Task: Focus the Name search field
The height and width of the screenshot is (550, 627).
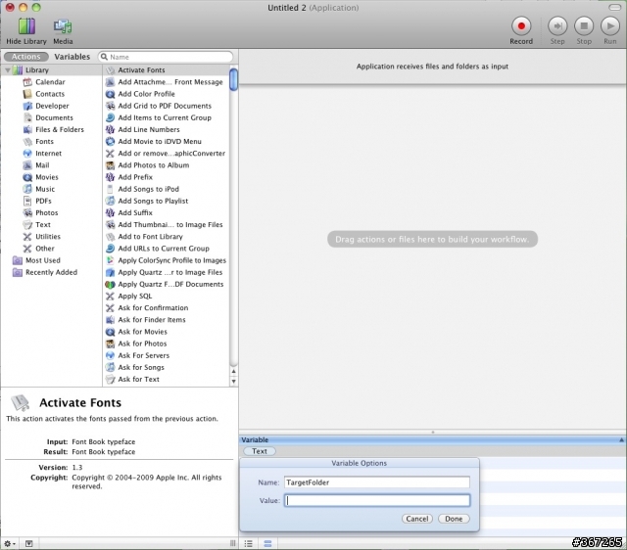Action: pyautogui.click(x=166, y=57)
